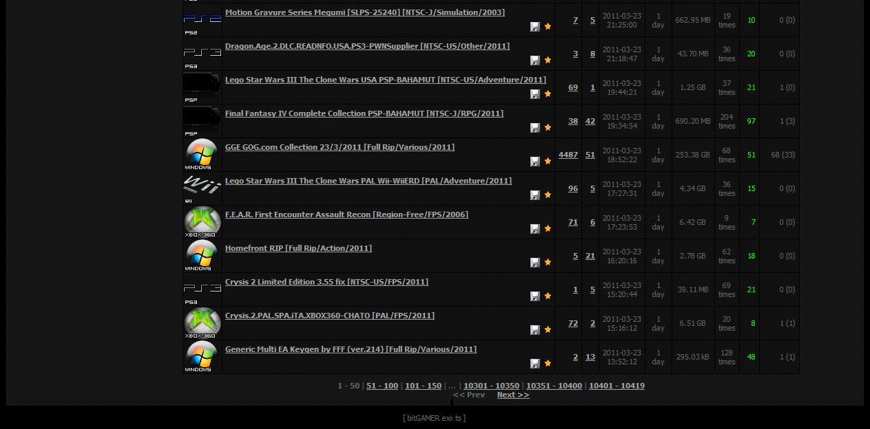
Task: Click the bitGAMER exists footer text
Action: point(435,418)
